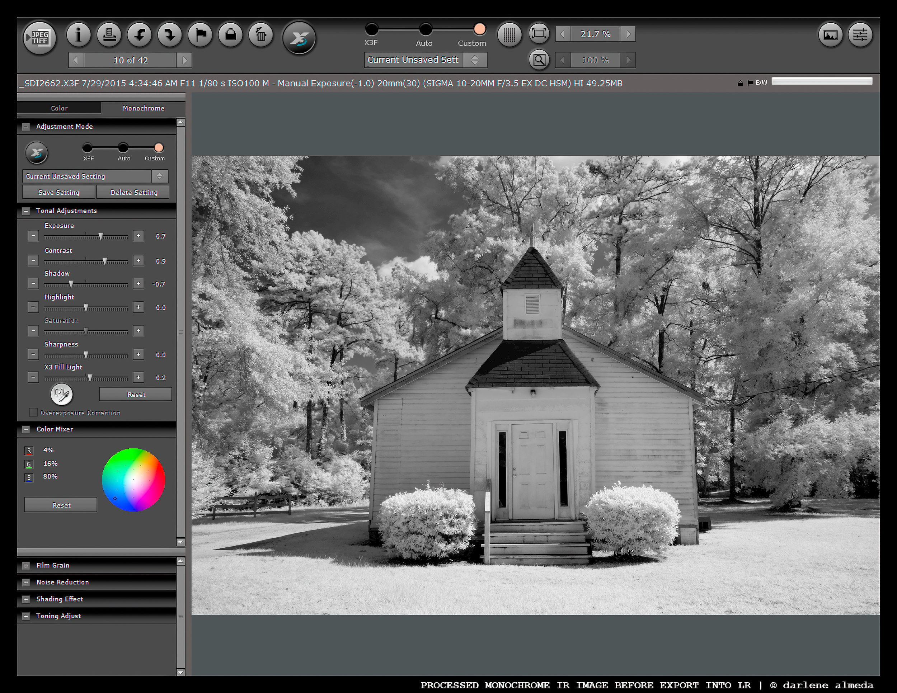The height and width of the screenshot is (693, 897).
Task: Expand the Noise Reduction section
Action: tap(26, 582)
